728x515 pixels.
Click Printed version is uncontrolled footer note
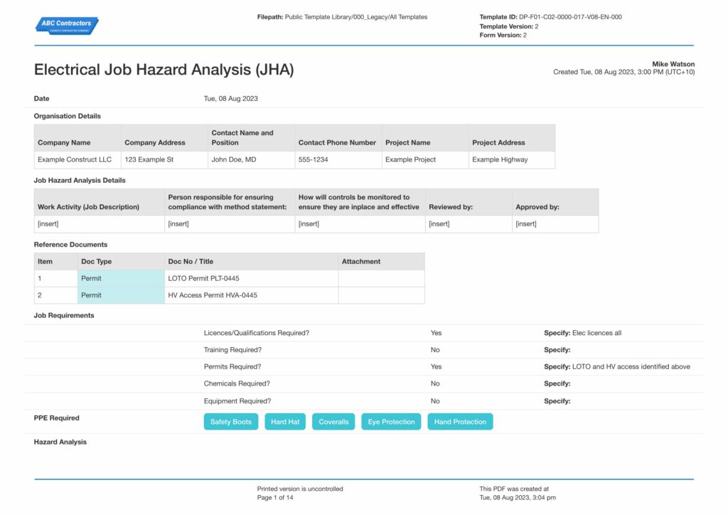[x=300, y=489]
